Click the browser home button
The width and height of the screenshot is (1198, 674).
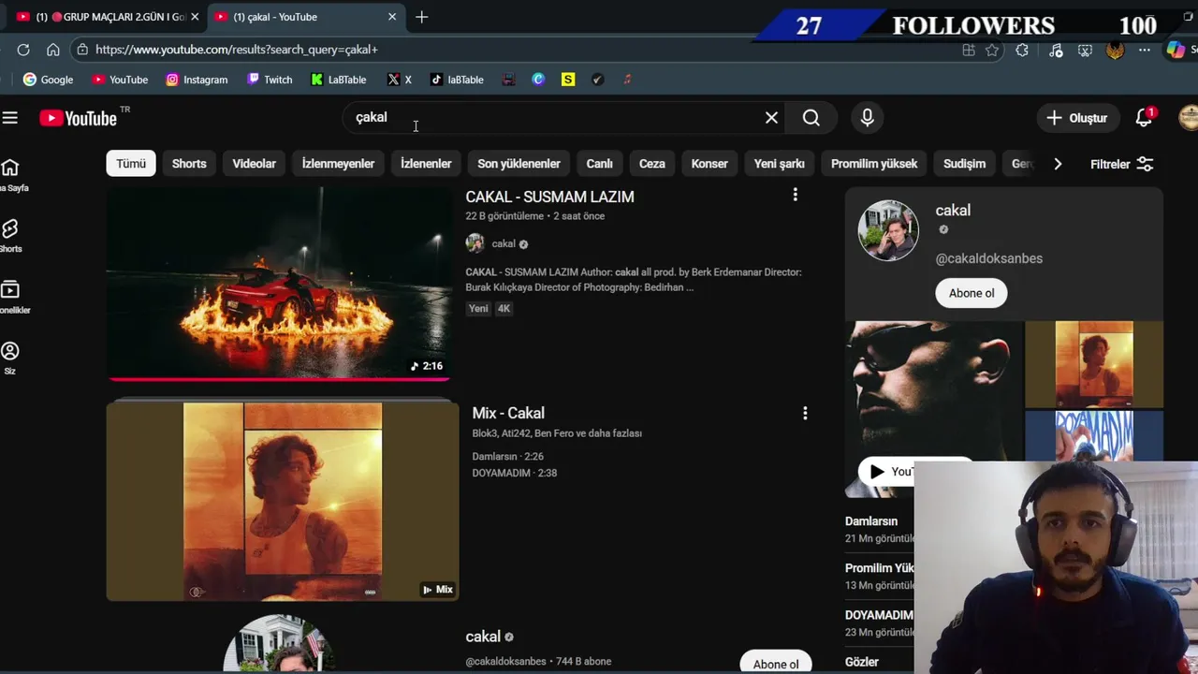pos(53,50)
